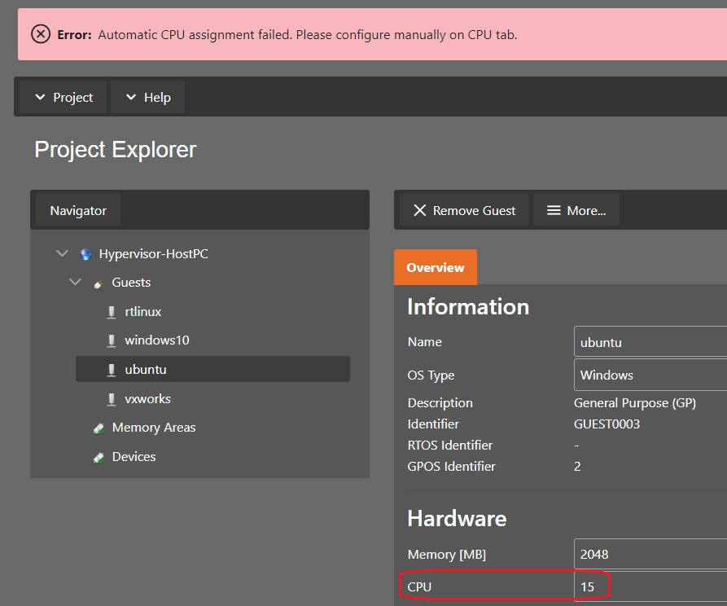Open the More... options button

[576, 210]
